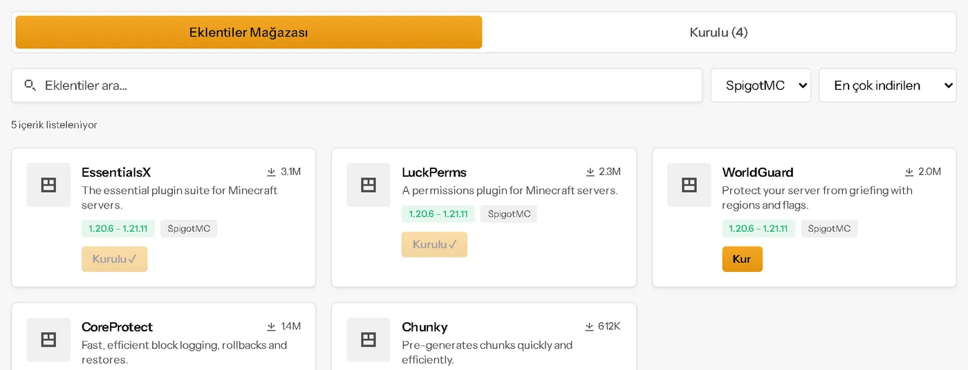Click the Chunky description text
Viewport: 968px width, 370px height.
[x=487, y=352]
